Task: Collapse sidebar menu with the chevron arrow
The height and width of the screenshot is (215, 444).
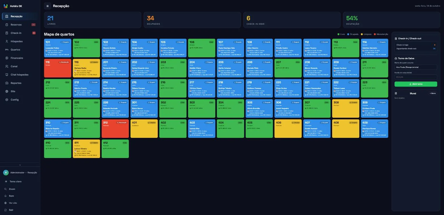Action: [20, 165]
